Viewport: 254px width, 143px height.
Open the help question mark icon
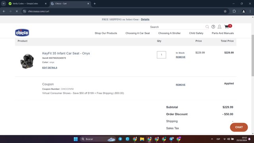click(213, 27)
